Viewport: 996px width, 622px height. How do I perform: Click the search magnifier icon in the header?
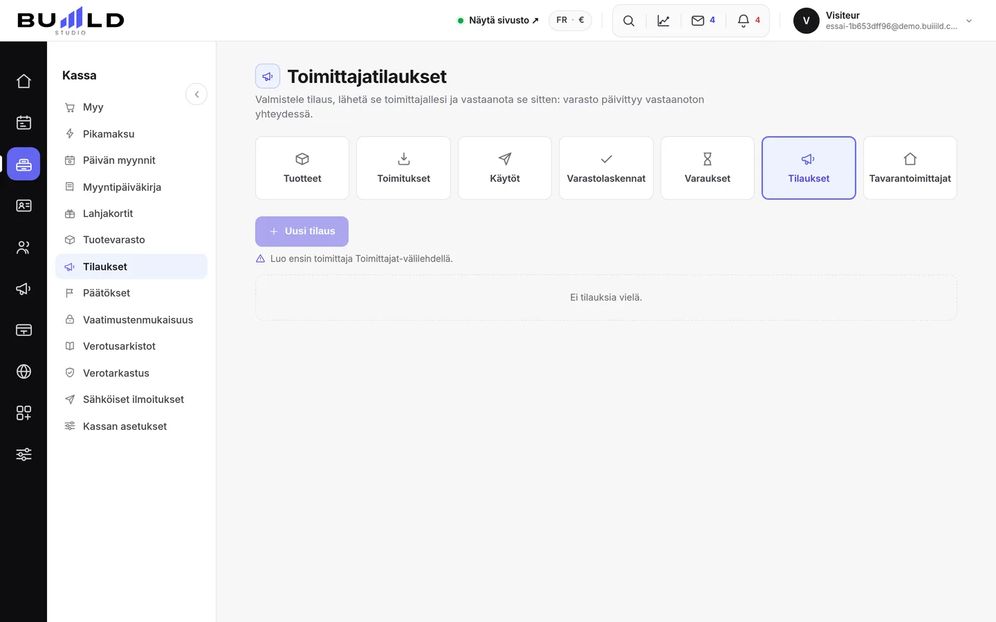click(629, 21)
